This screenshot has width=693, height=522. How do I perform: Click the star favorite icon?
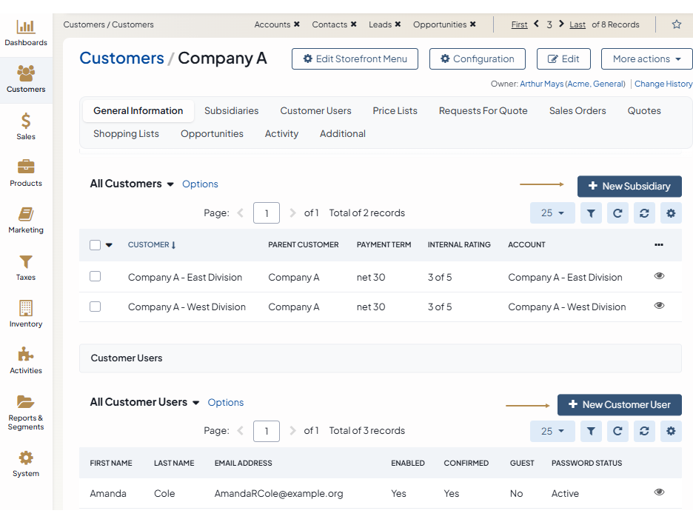[x=676, y=24]
